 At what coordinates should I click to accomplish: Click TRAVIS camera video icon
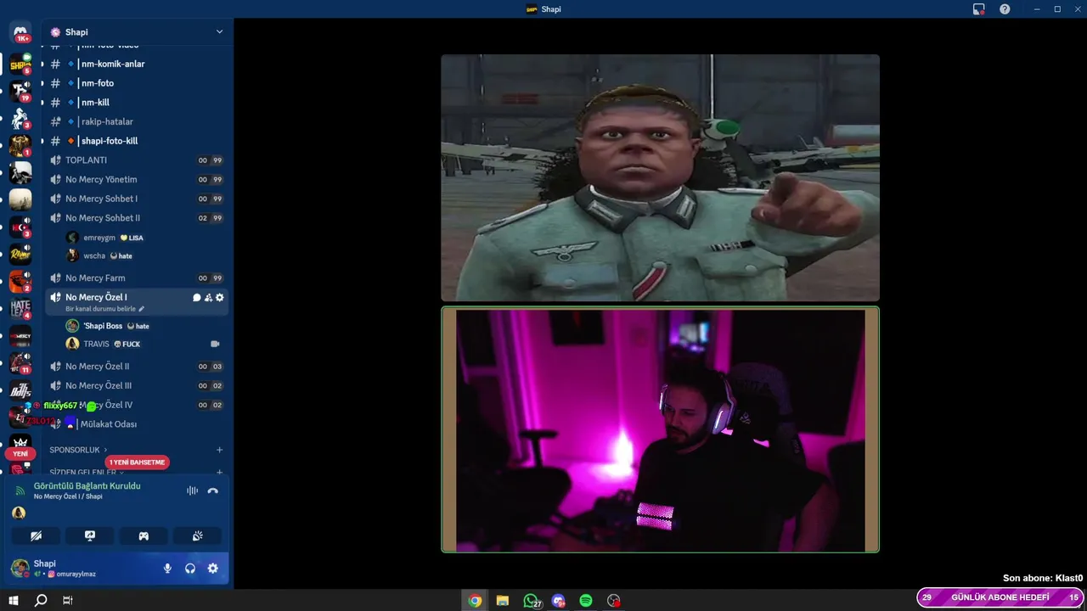click(215, 344)
